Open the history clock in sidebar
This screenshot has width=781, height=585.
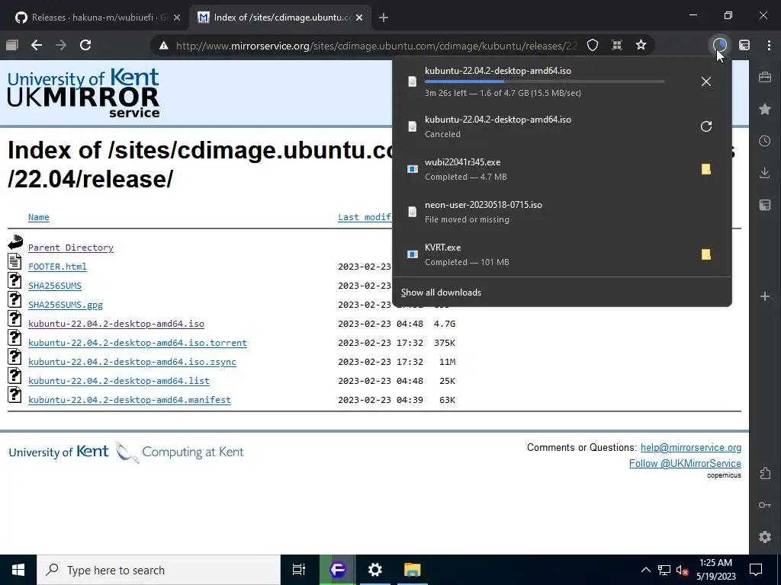coord(765,141)
